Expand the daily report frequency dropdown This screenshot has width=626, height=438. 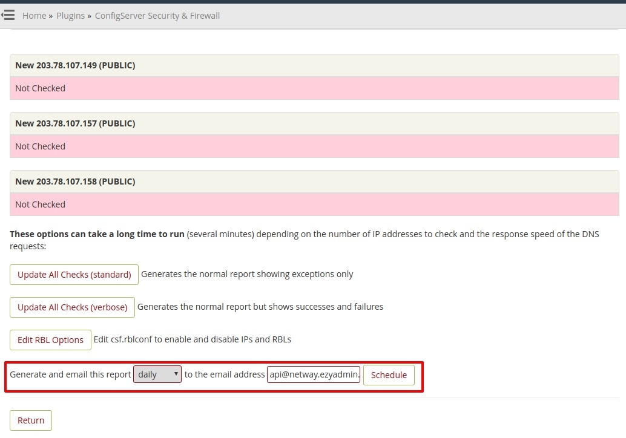click(157, 374)
